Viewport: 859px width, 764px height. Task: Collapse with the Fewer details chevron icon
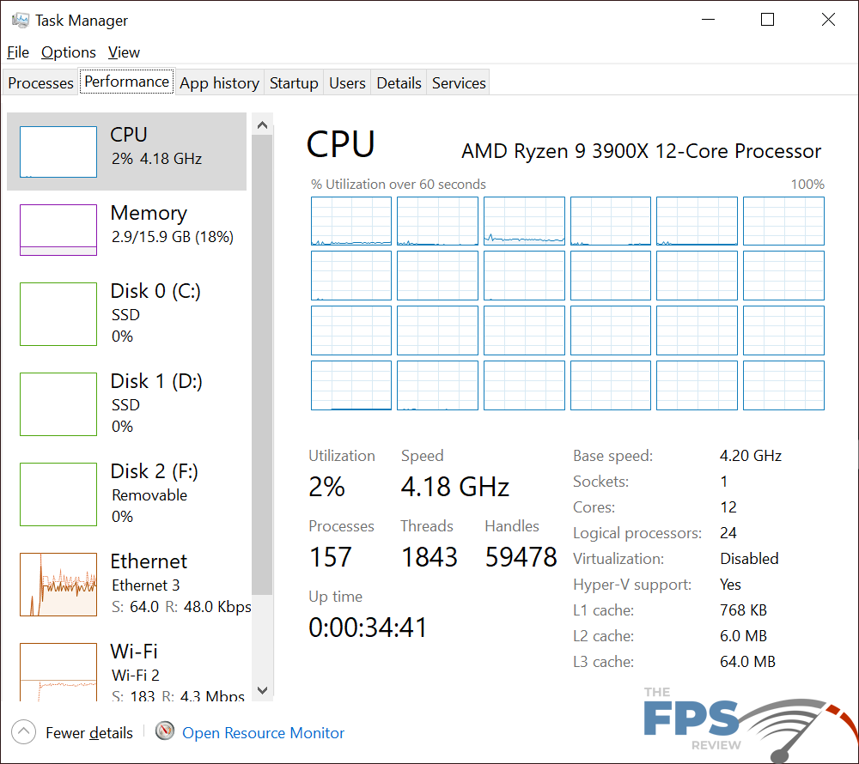[23, 731]
